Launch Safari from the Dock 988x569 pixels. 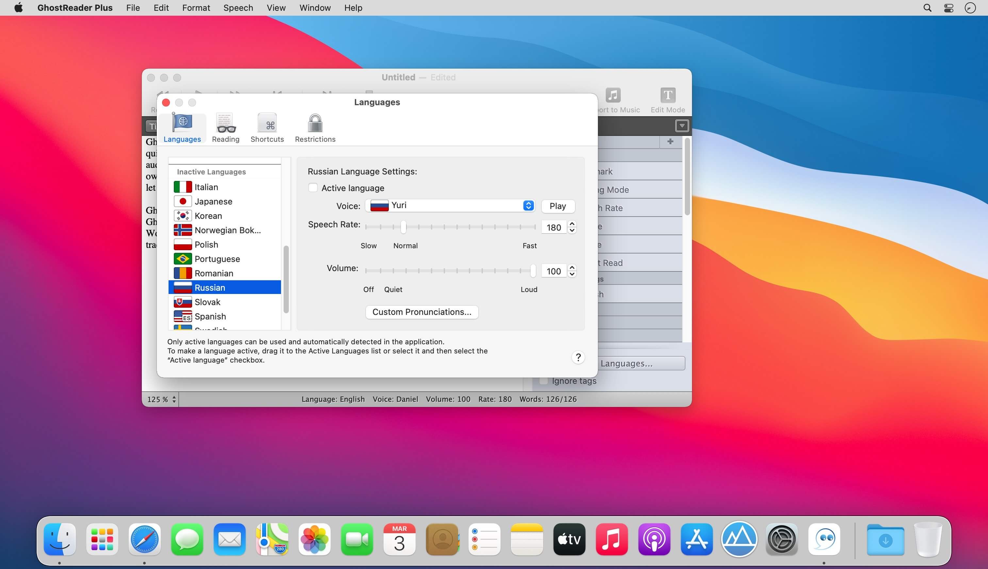(144, 539)
